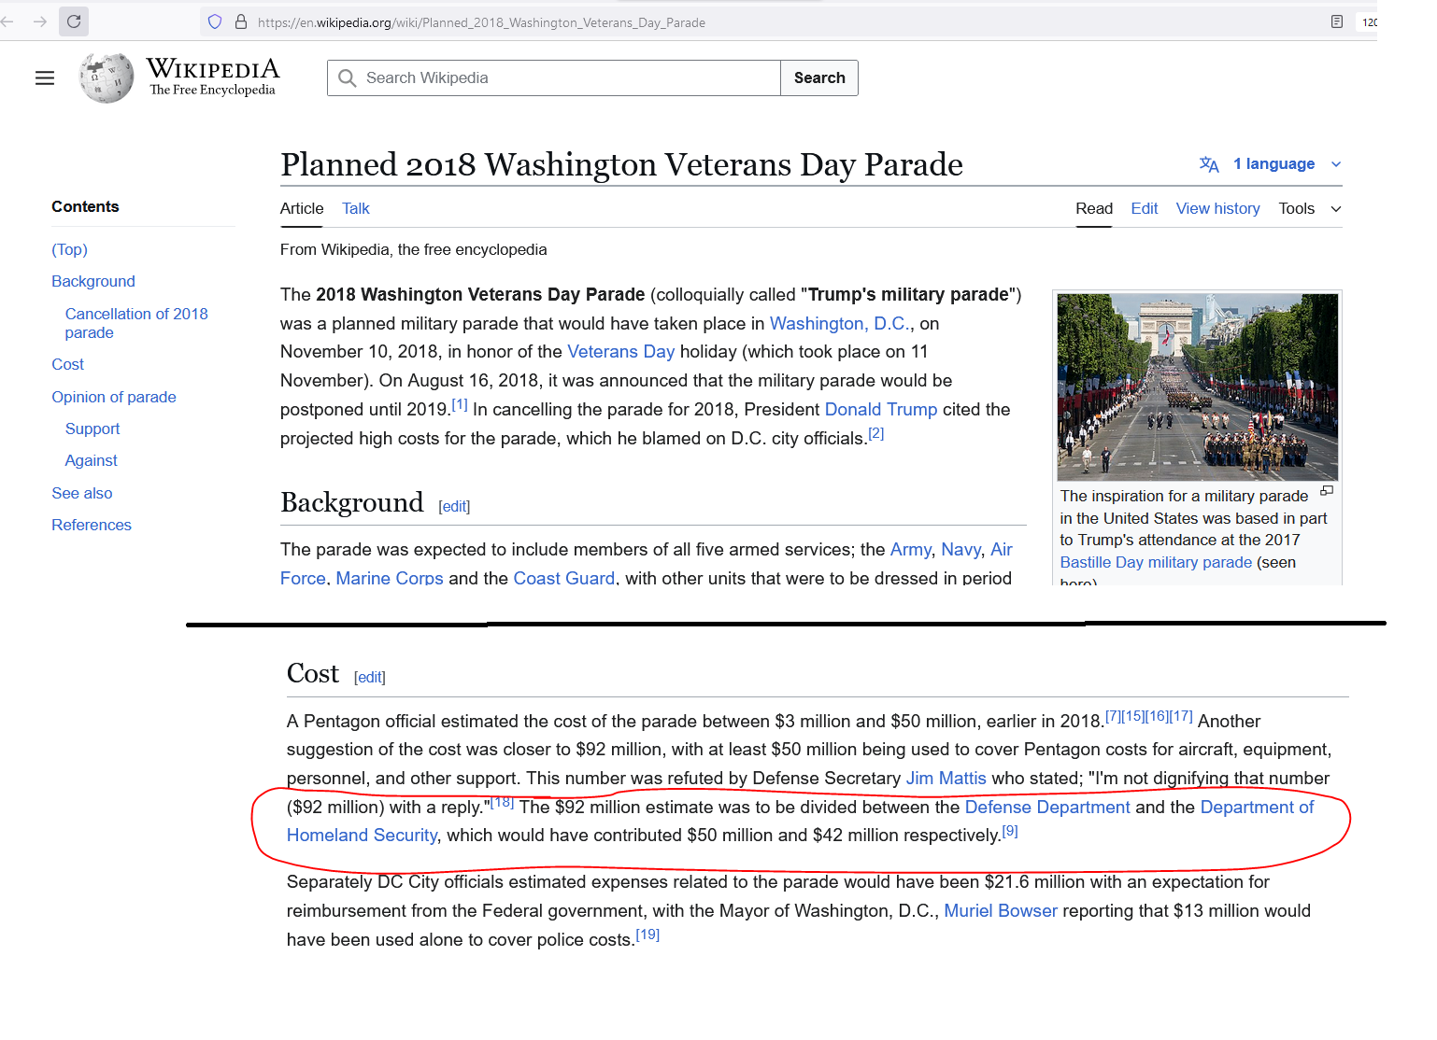The image size is (1437, 1040).
Task: Click the Wikipedia wordmark text
Action: point(213,69)
